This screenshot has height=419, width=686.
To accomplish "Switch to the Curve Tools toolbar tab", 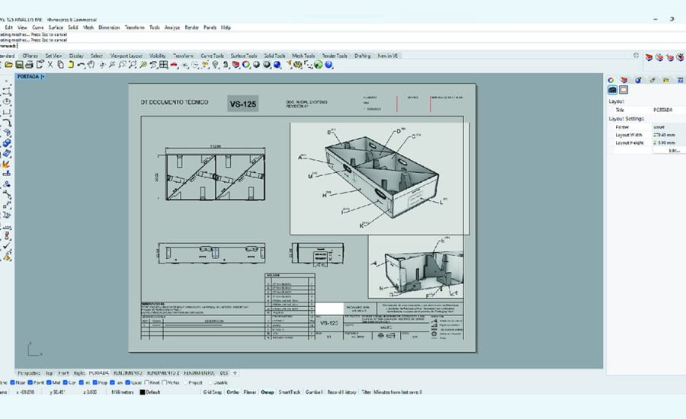I will click(x=212, y=56).
